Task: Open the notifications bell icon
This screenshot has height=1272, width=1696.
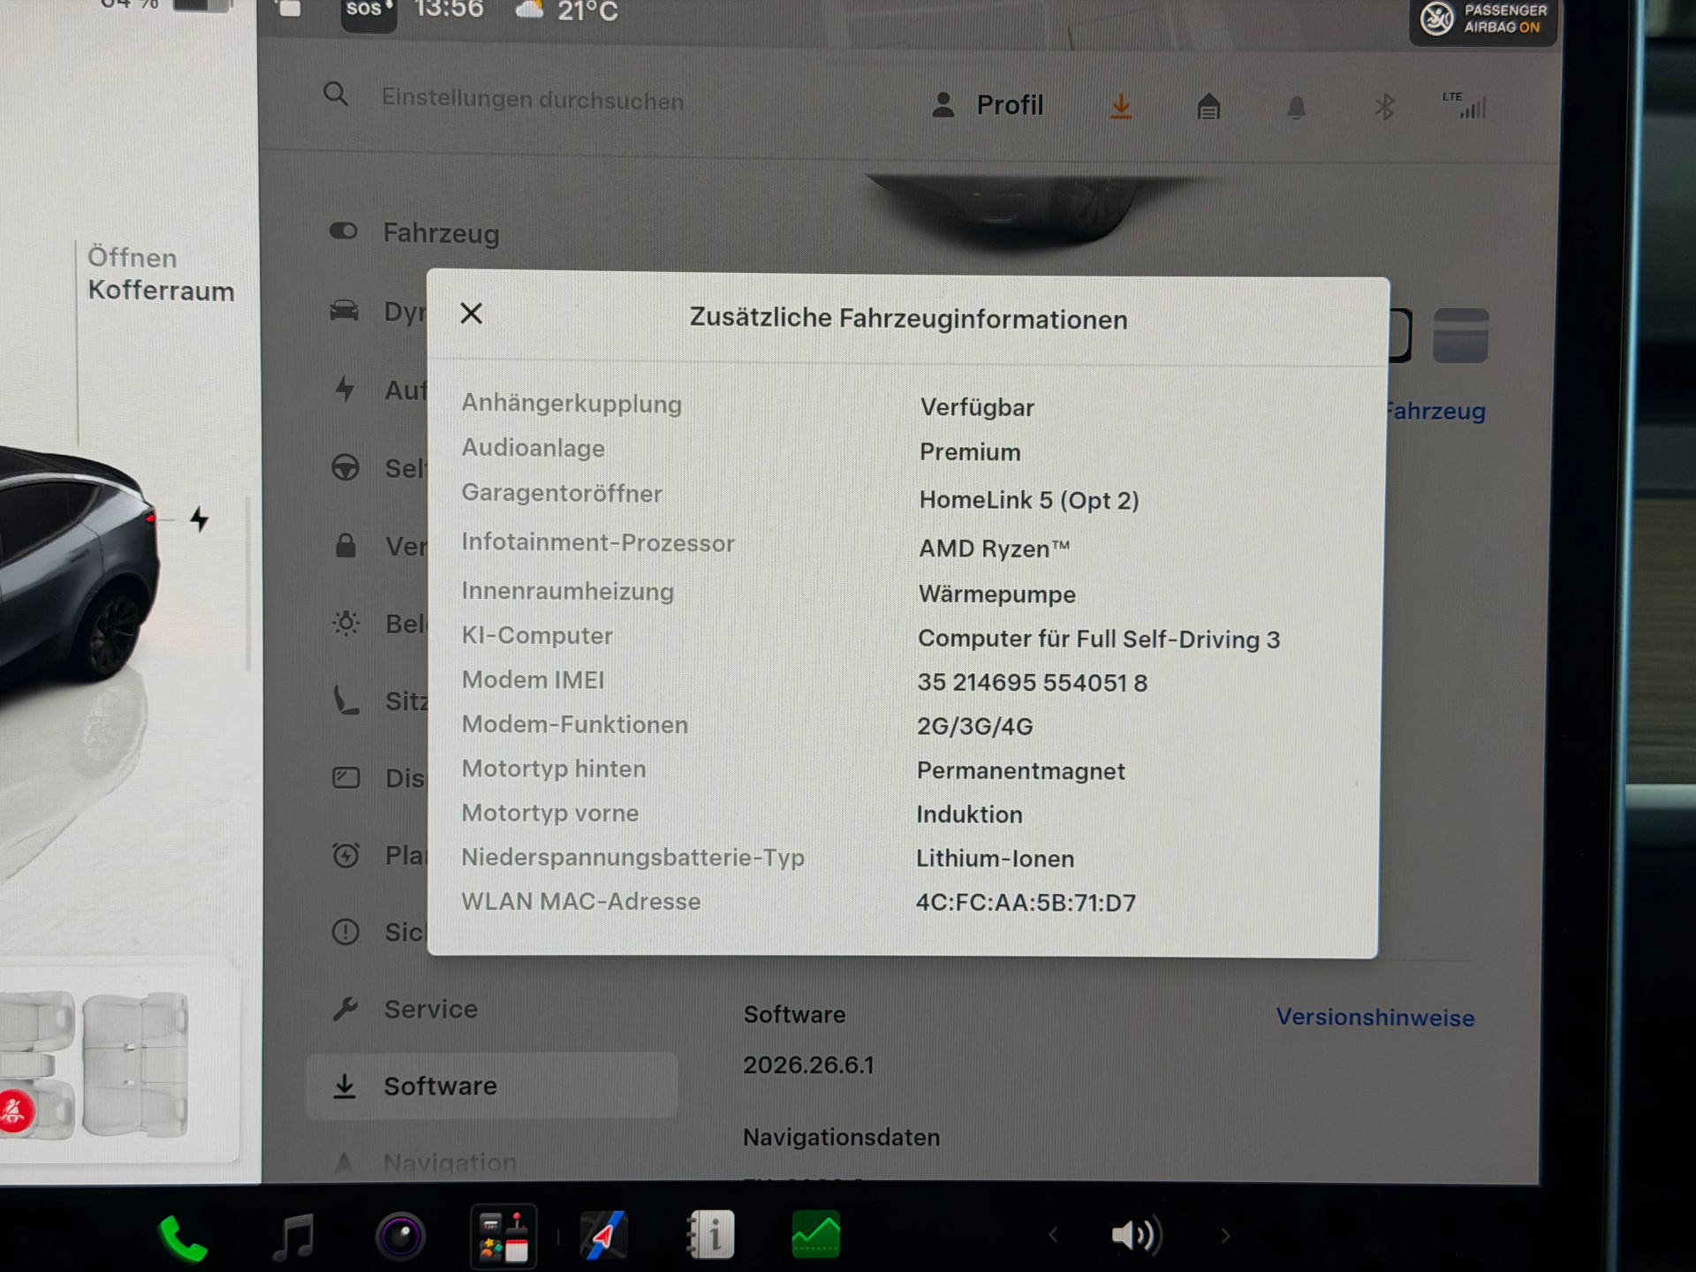Action: point(1296,108)
